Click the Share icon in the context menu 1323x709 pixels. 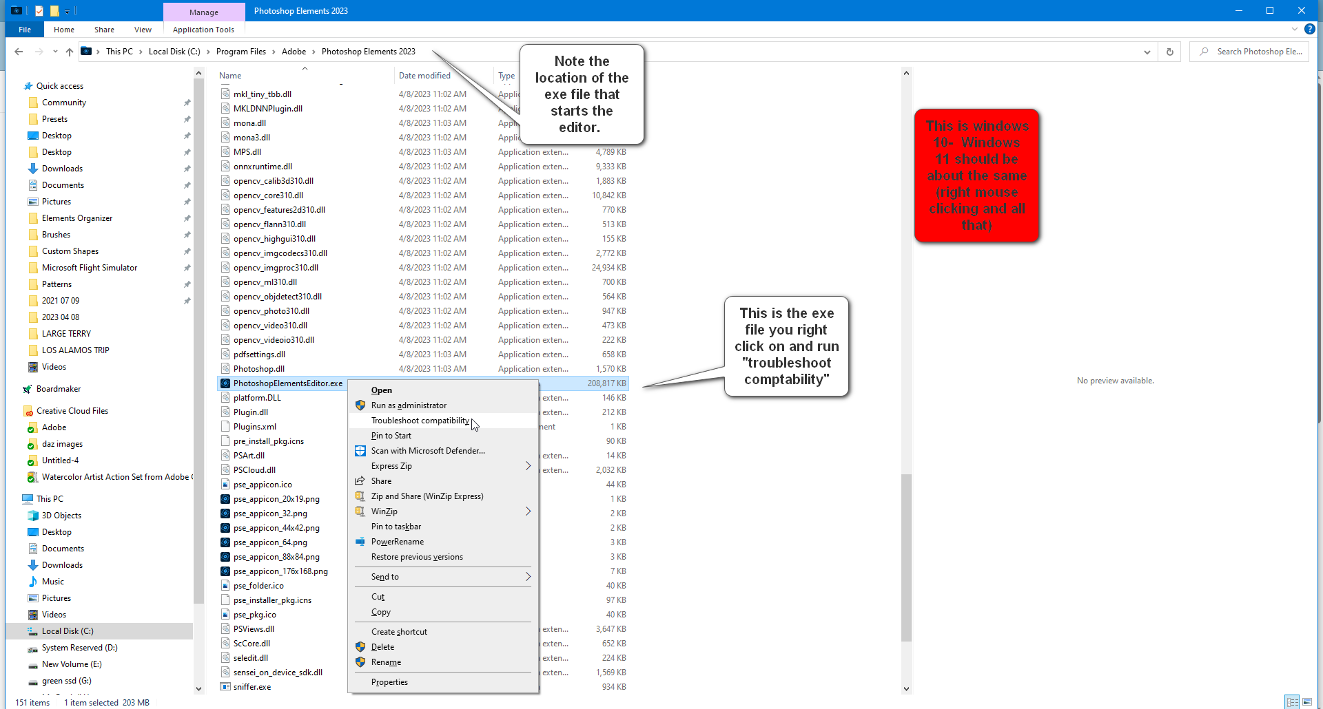(x=360, y=480)
